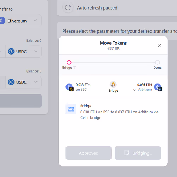Click the spinner icon in Bridging button
The width and height of the screenshot is (177, 177).
[x=126, y=153]
